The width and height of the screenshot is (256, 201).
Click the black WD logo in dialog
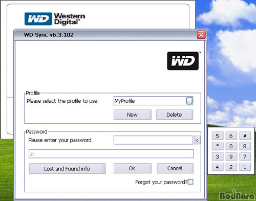click(183, 61)
